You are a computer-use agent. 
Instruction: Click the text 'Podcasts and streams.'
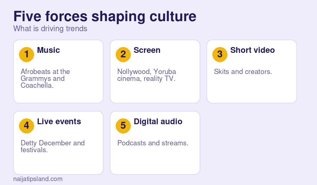coord(153,143)
